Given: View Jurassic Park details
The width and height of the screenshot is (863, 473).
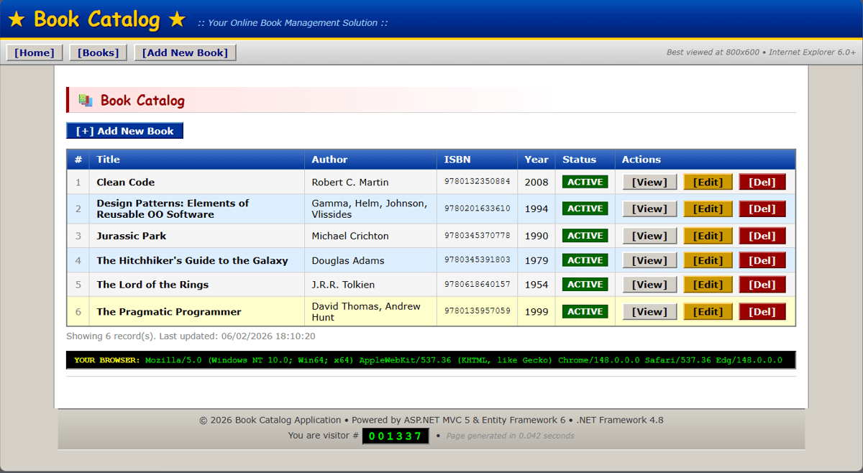Looking at the screenshot, I should pos(649,236).
